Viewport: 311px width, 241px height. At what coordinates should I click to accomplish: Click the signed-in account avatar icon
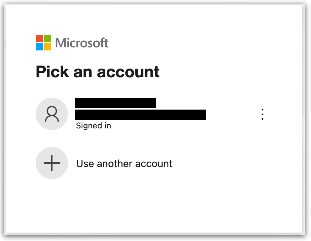pos(51,114)
